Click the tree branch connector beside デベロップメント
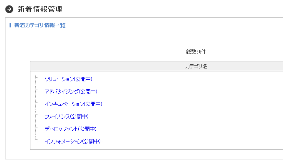Viewport: 283px width, 166px height. pos(37,127)
